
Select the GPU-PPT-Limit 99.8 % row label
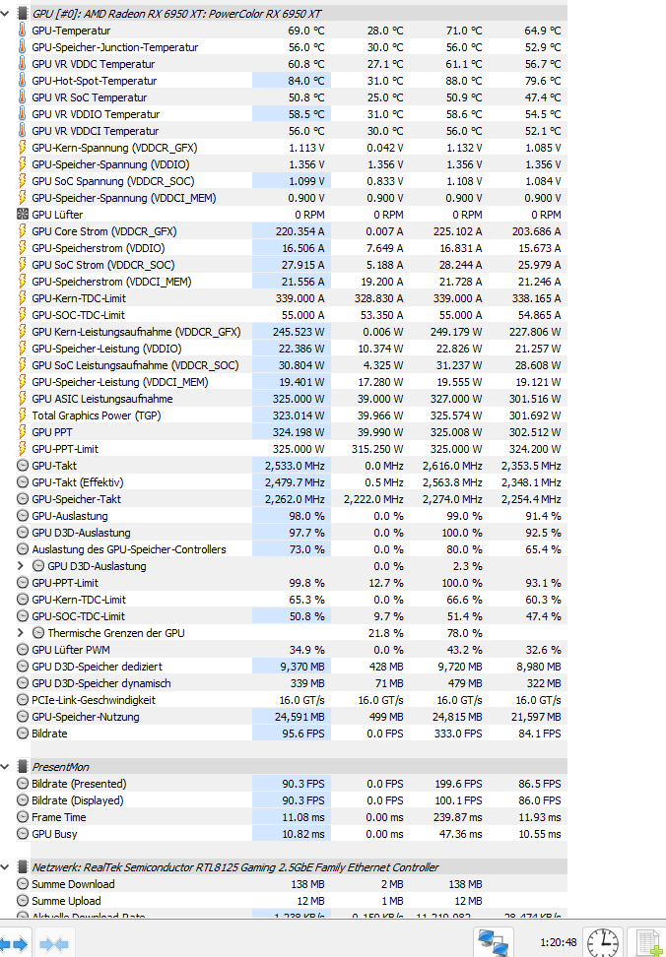coord(65,583)
